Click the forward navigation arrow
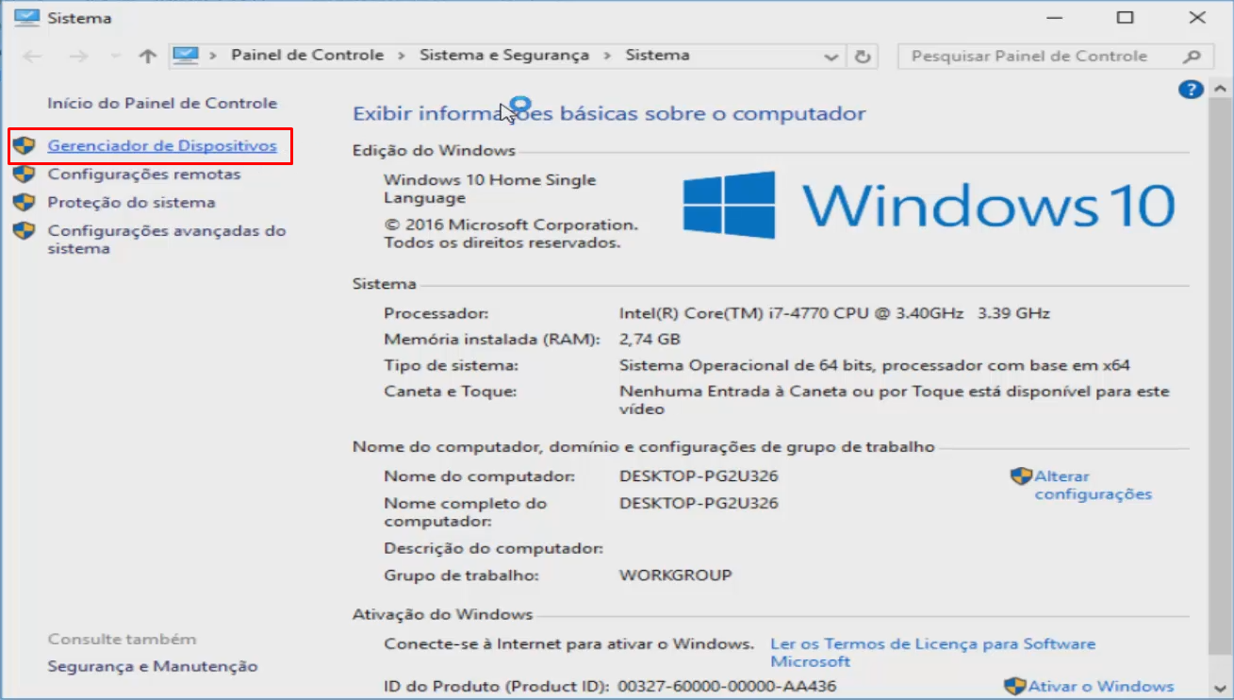 pyautogui.click(x=79, y=57)
